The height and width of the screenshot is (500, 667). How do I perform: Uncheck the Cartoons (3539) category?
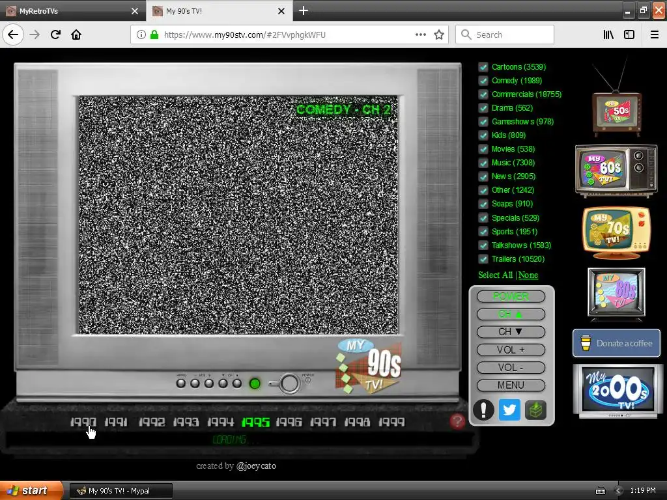click(x=483, y=67)
